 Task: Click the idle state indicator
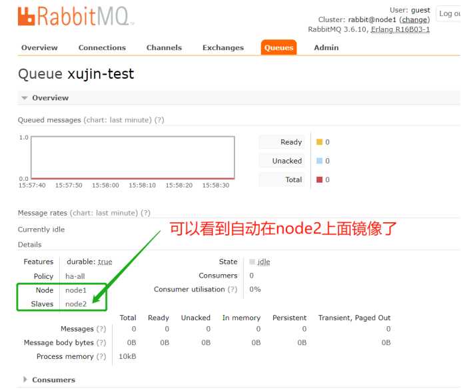click(264, 262)
